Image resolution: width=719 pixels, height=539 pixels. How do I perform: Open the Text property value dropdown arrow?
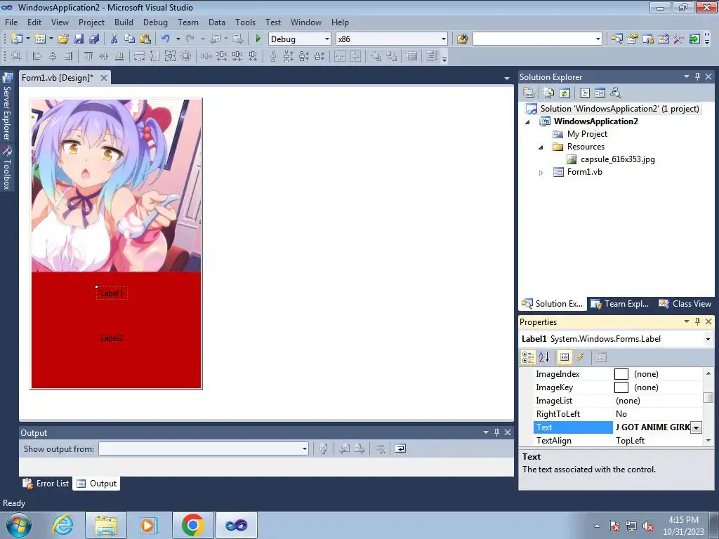point(696,427)
